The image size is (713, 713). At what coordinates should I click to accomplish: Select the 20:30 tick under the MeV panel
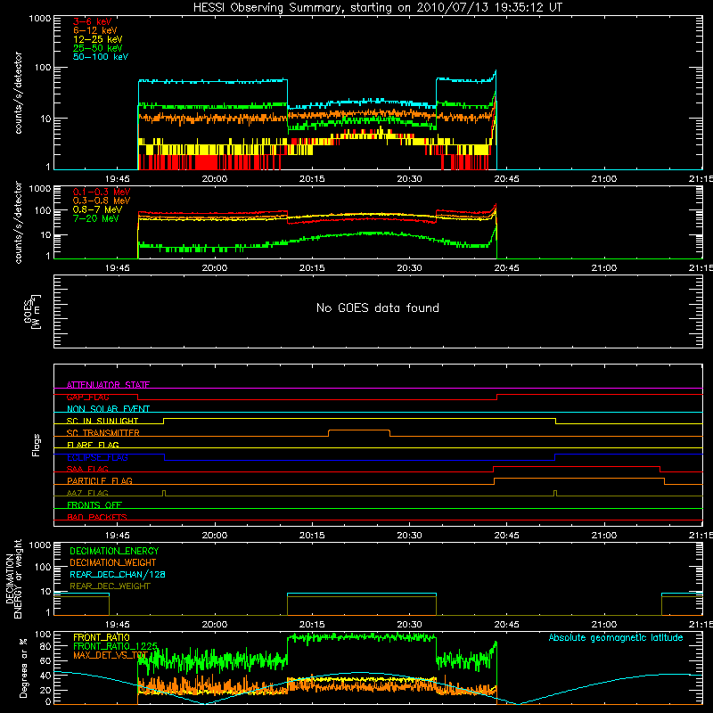[x=409, y=268]
